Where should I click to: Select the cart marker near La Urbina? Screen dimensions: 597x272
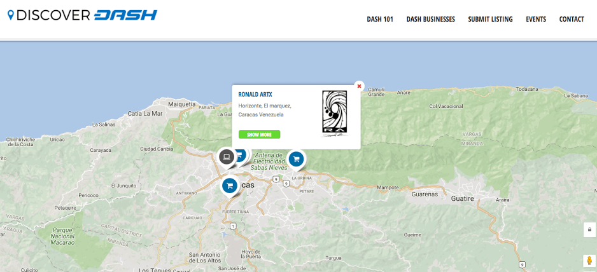click(x=296, y=159)
